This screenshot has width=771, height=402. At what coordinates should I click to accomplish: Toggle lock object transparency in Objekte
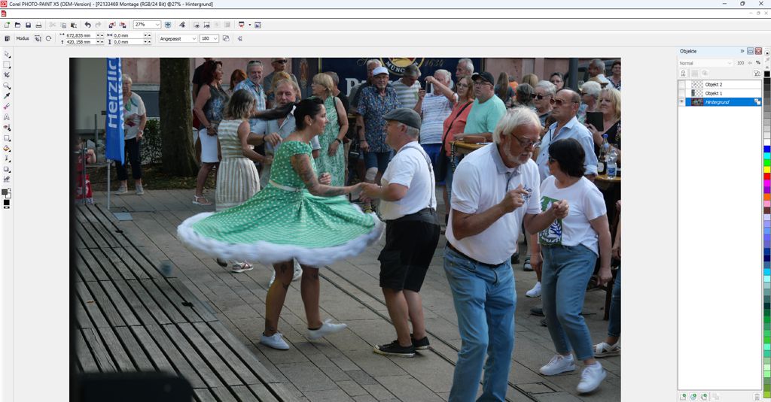tap(683, 73)
